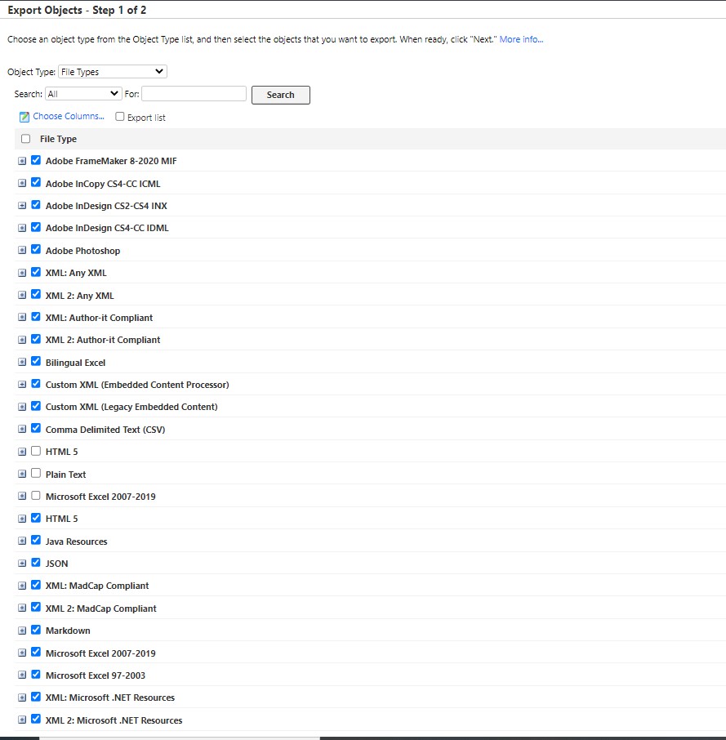Uncheck Custom XML (Embedded Content Processor)
The image size is (726, 740).
36,384
